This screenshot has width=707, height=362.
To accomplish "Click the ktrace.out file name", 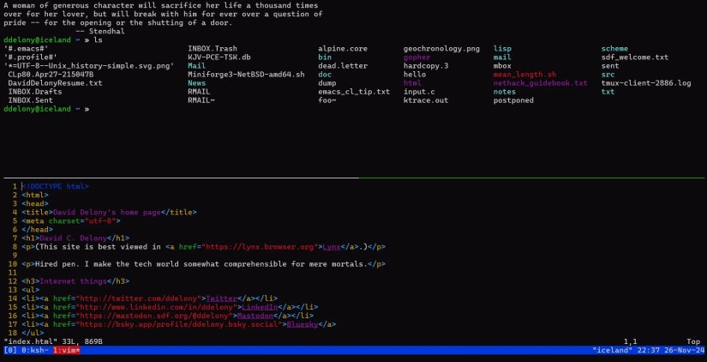I will [x=426, y=100].
